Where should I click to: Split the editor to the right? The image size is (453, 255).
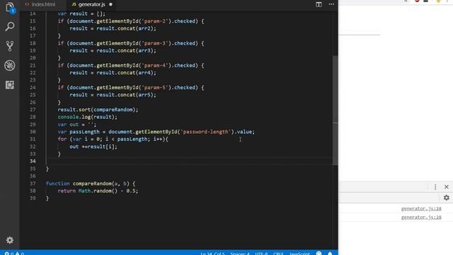[x=319, y=4]
